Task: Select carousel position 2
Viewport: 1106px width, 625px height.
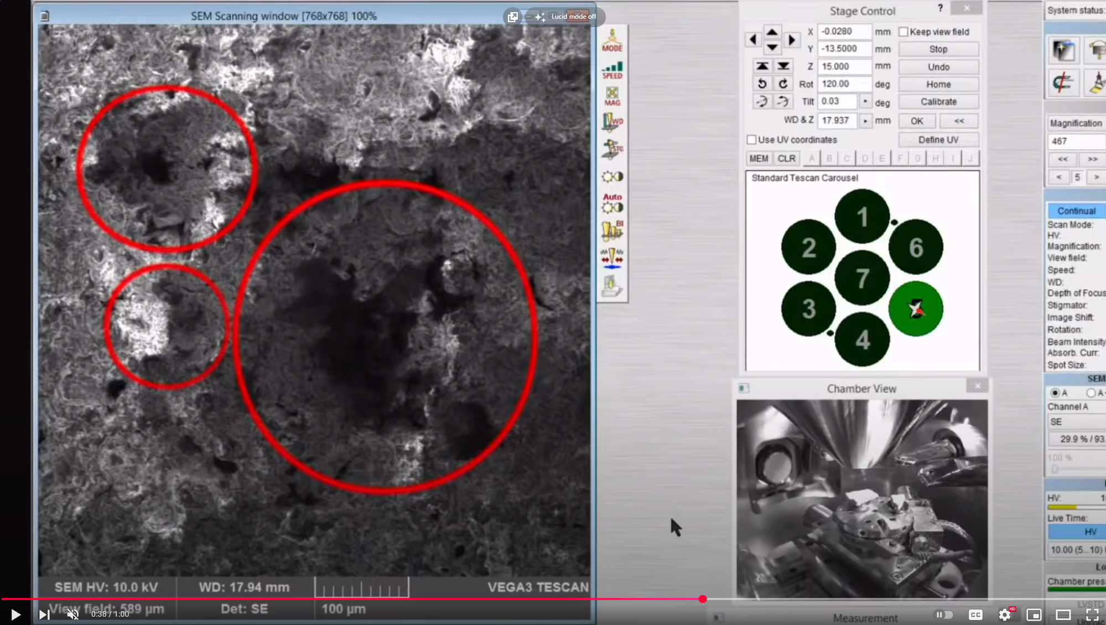Action: (x=808, y=247)
